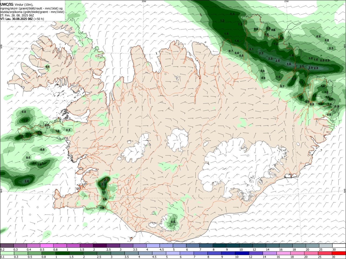
Task: Select the valid time 'VT: Lau. 30.08.2025 08Z (+50 h)'
Action: pos(22,19)
